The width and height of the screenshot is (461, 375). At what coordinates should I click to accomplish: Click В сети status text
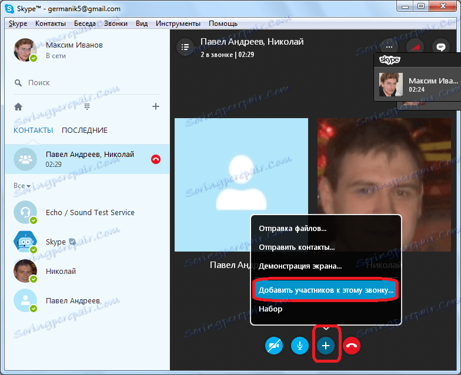(x=55, y=56)
